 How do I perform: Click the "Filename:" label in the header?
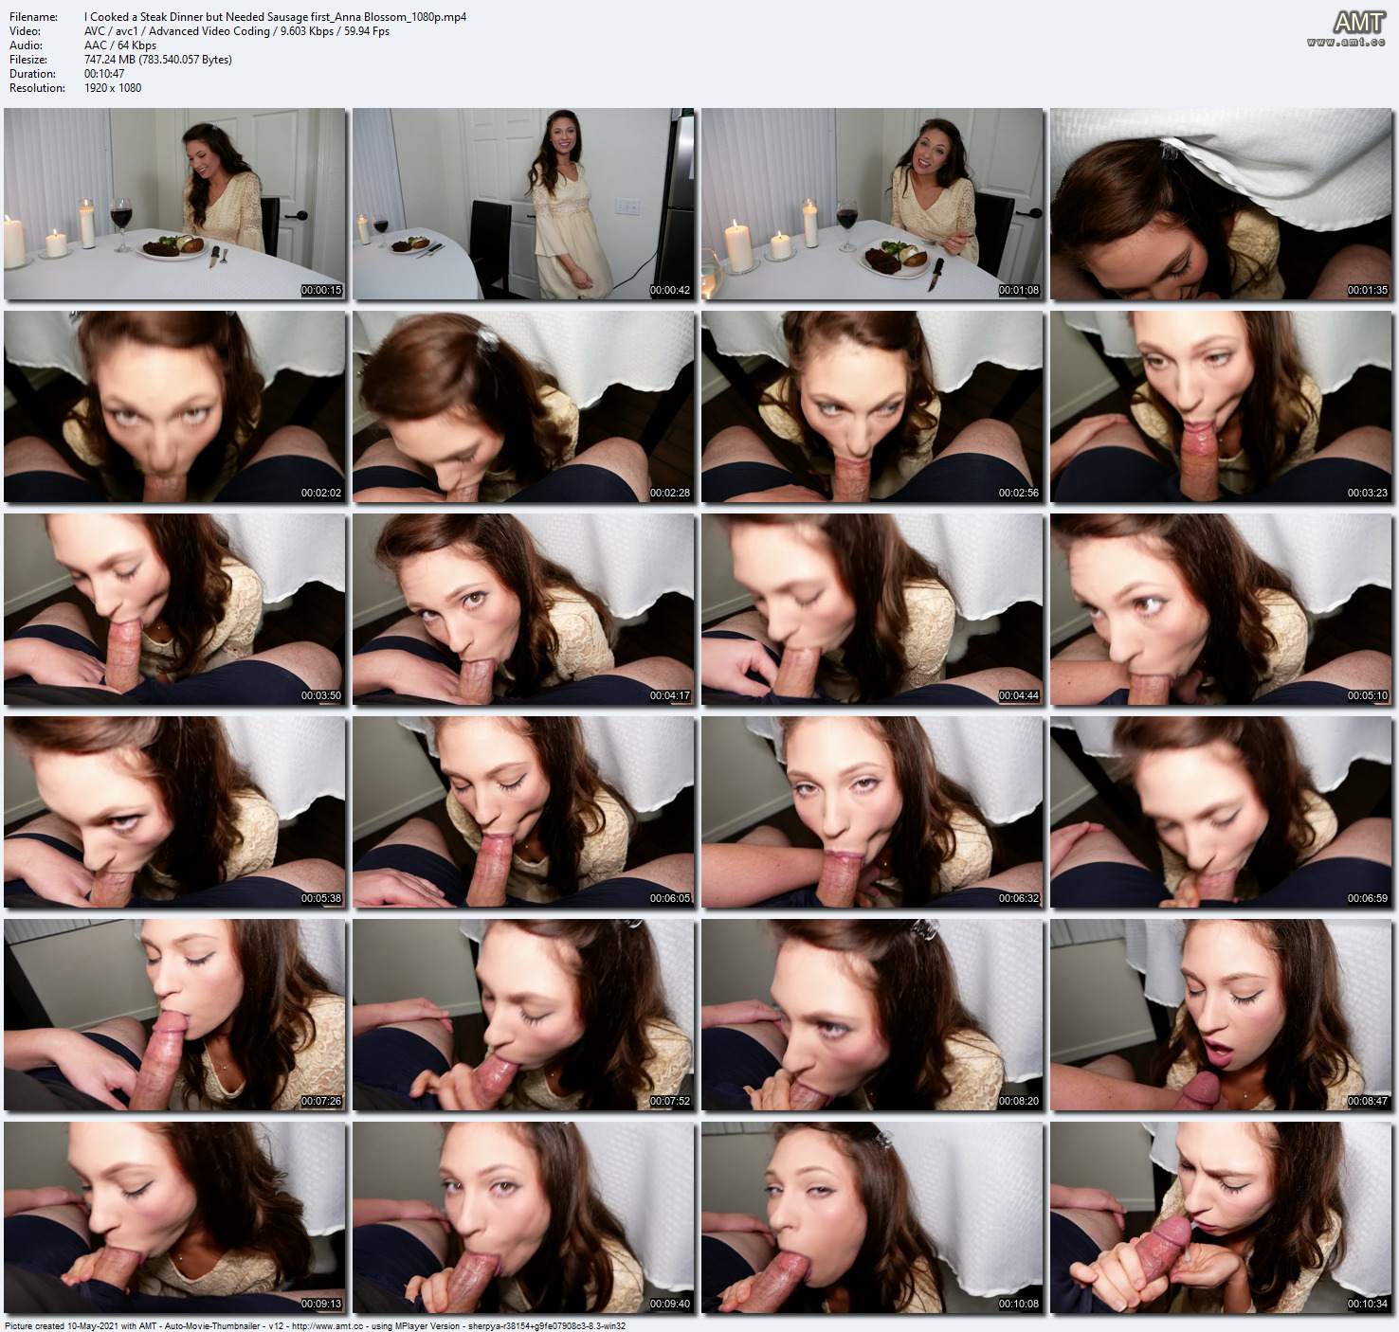(x=33, y=17)
